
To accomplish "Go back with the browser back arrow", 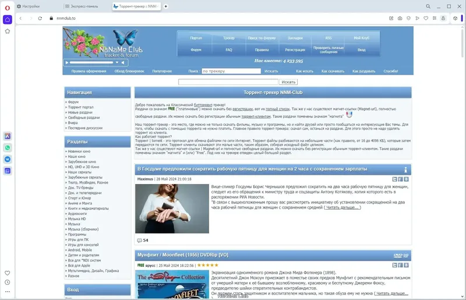I will pyautogui.click(x=20, y=18).
